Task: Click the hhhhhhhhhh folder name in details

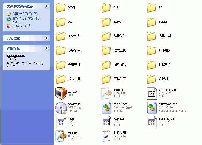Action: [x=16, y=56]
